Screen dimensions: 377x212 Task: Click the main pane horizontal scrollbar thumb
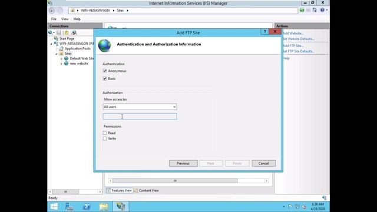175,181
